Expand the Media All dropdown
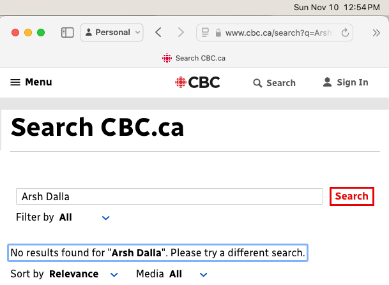 pyautogui.click(x=204, y=274)
